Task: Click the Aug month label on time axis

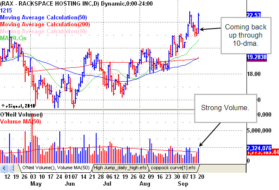Action: 145,184
